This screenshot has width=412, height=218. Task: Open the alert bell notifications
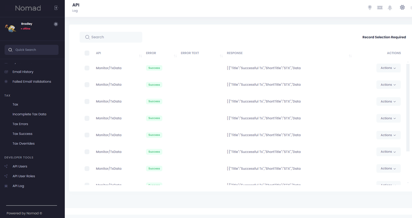click(390, 7)
